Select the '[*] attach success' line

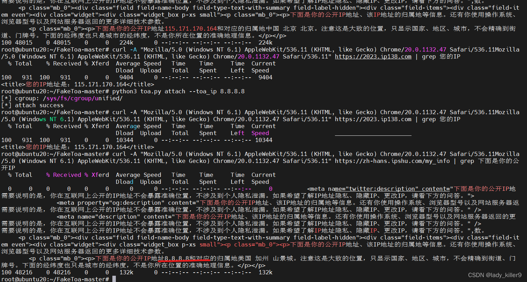[32, 105]
